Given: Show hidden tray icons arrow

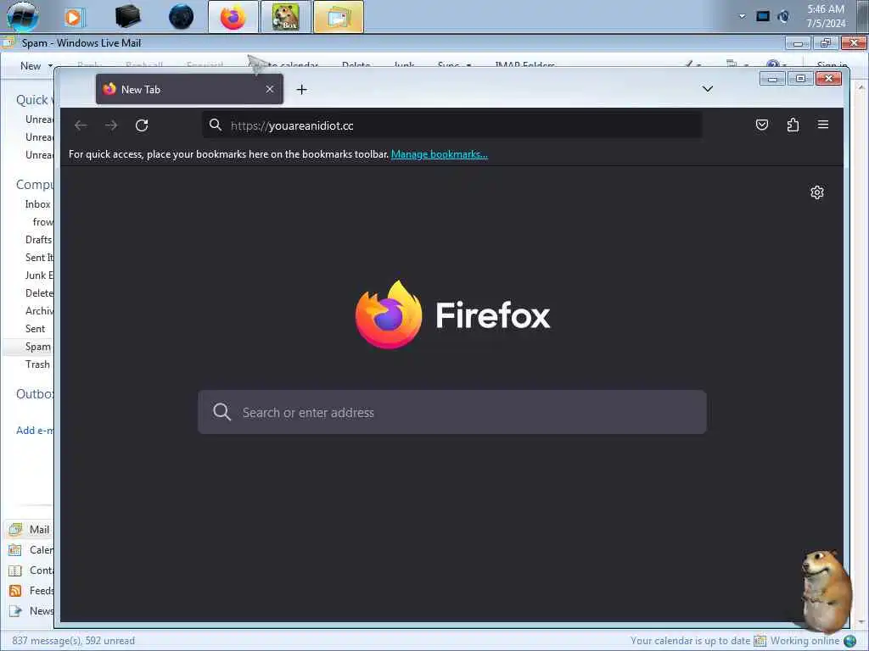Looking at the screenshot, I should click(x=742, y=16).
